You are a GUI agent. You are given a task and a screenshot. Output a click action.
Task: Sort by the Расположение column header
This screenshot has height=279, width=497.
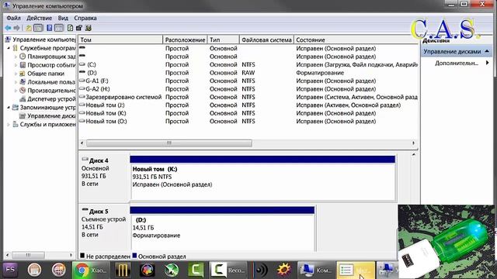coord(185,40)
